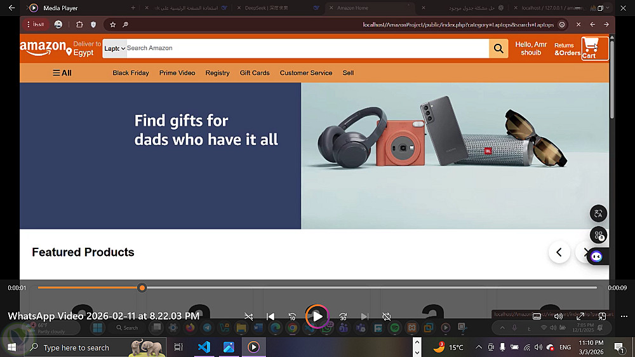Click the shield icon in the browser toolbar
Screen dimensions: 635x357
coord(93,25)
